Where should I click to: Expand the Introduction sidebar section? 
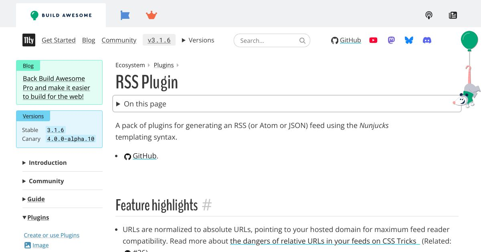44,162
